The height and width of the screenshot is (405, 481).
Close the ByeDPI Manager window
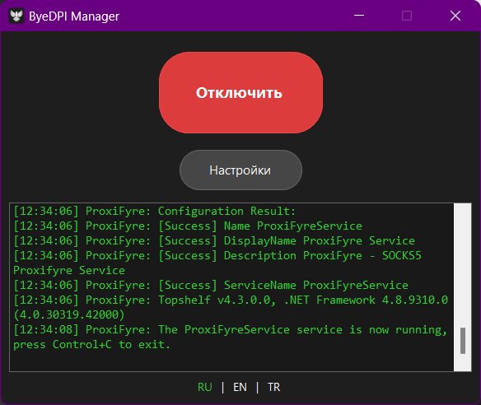point(455,16)
